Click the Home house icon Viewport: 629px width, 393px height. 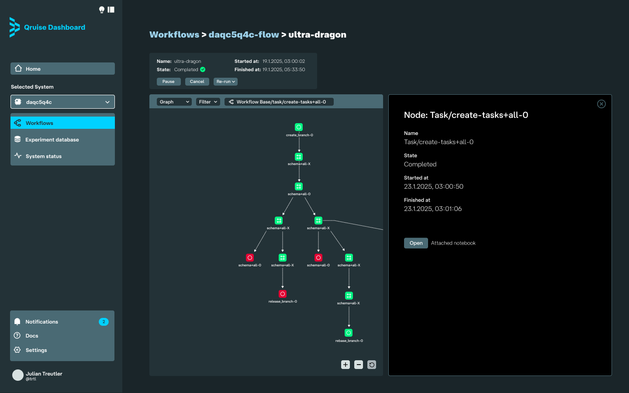(x=18, y=69)
